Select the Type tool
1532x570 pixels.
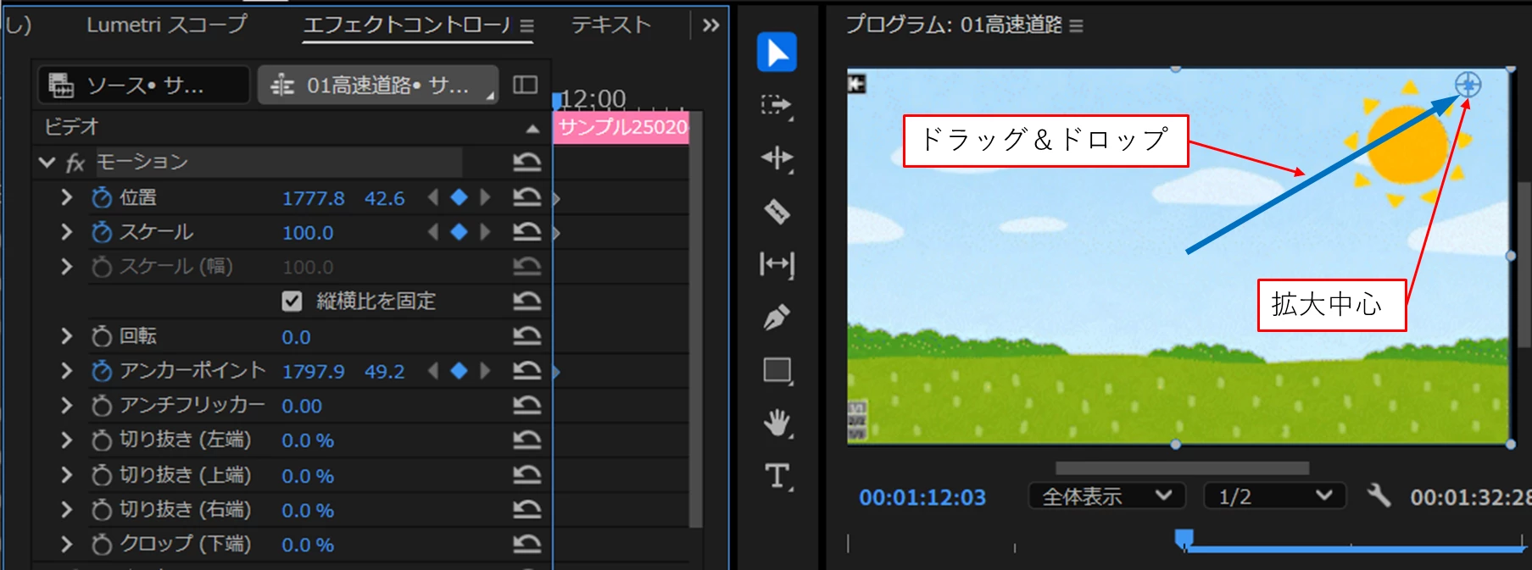click(x=777, y=476)
